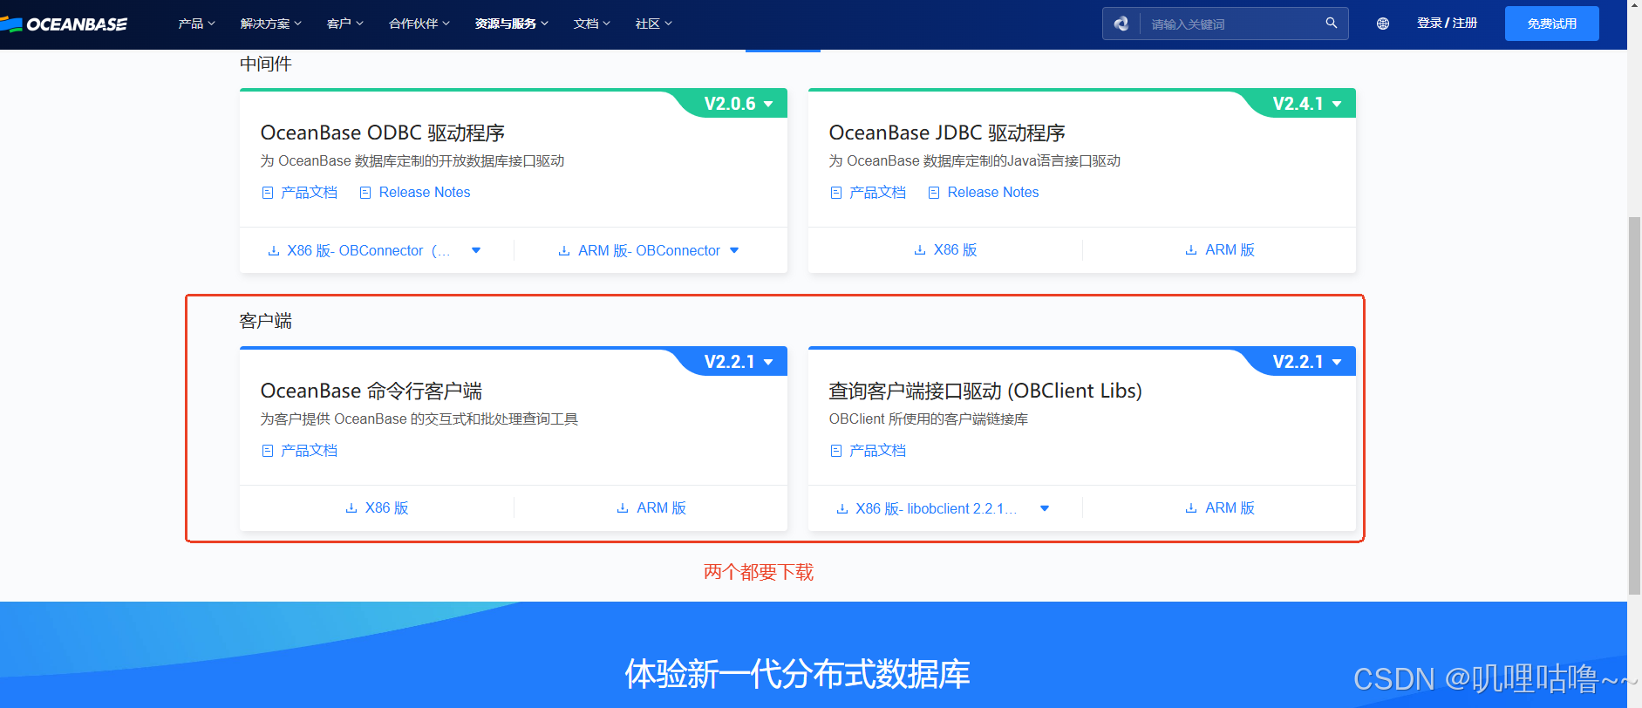Click download icon for X86 版 libobclient
The image size is (1642, 708).
(842, 509)
